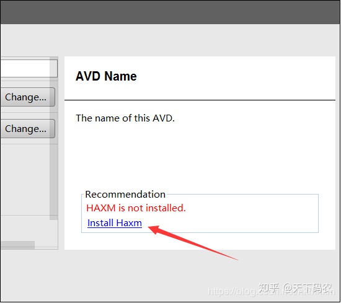Click the vertical scrollbar of the left panel

(54, 138)
